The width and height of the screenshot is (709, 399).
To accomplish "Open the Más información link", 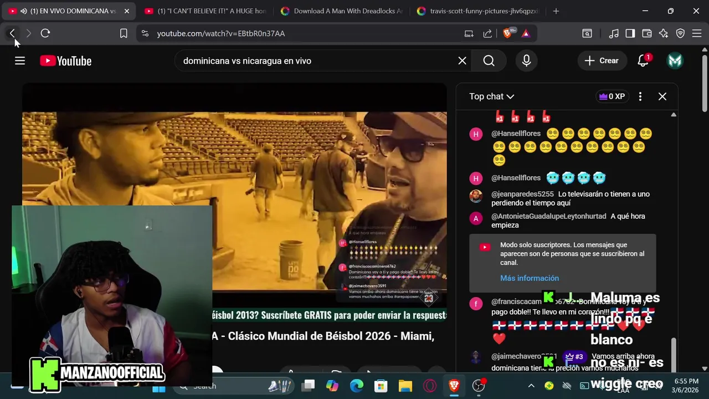I will click(530, 278).
